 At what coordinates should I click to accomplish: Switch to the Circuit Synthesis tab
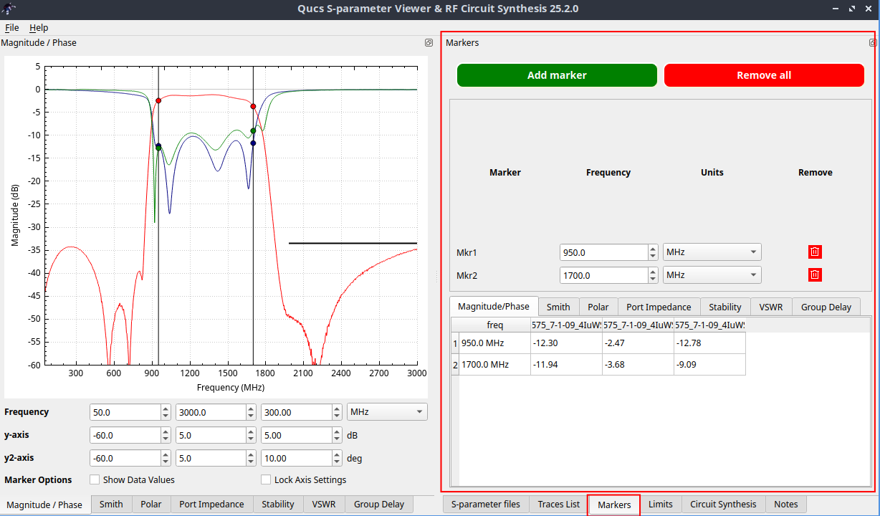pyautogui.click(x=723, y=505)
